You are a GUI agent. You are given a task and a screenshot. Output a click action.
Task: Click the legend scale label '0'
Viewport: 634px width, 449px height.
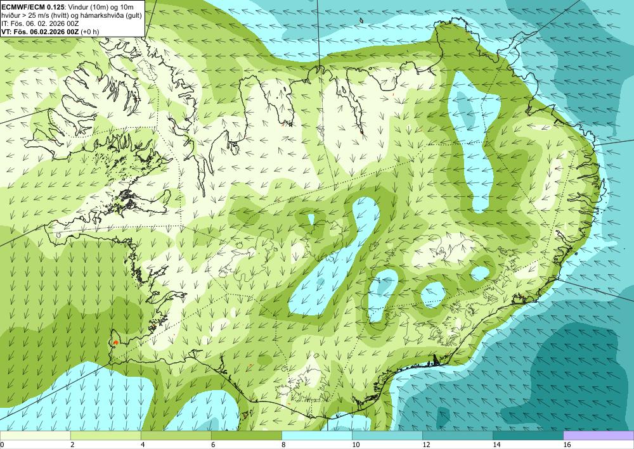[x=2, y=445]
